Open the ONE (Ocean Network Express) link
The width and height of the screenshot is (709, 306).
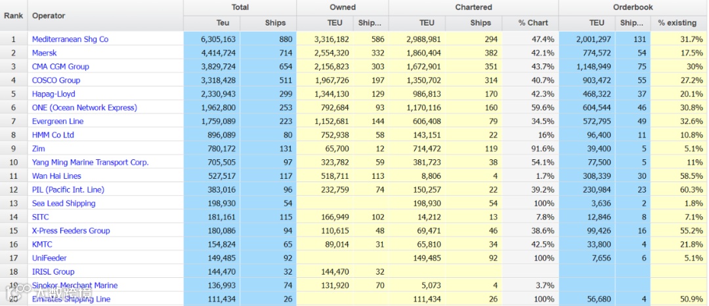point(85,107)
